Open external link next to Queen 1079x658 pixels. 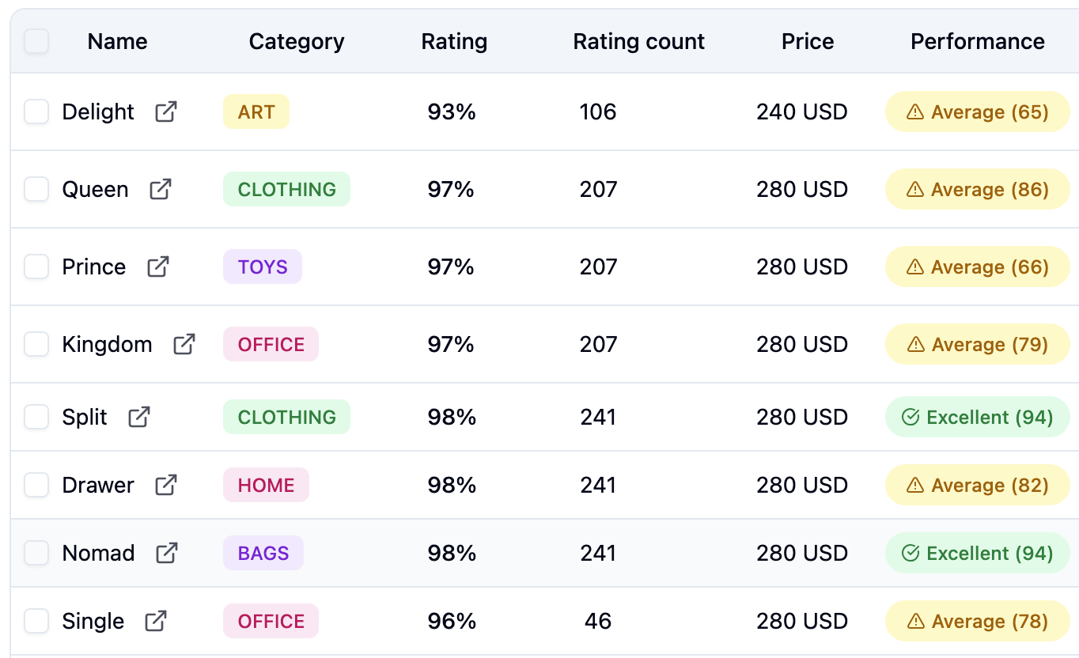(161, 189)
